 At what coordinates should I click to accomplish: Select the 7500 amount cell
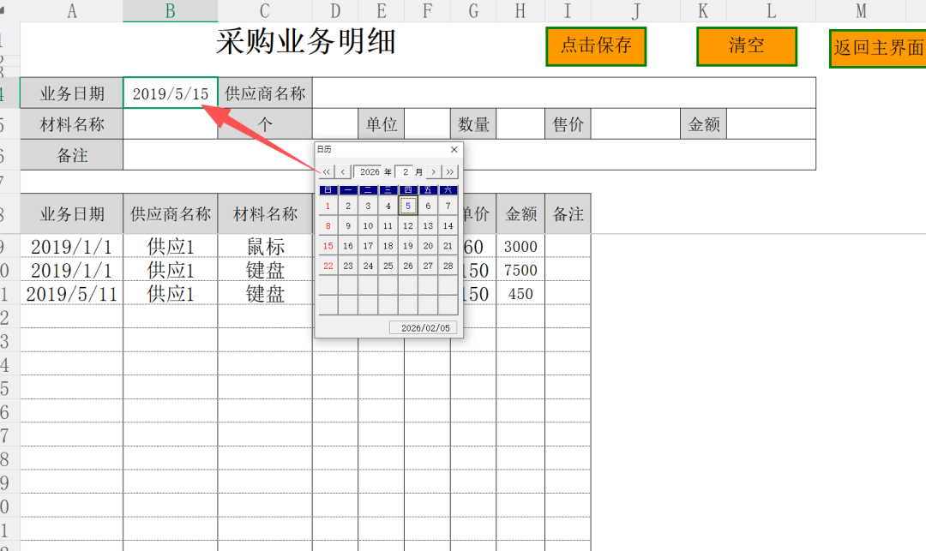520,270
